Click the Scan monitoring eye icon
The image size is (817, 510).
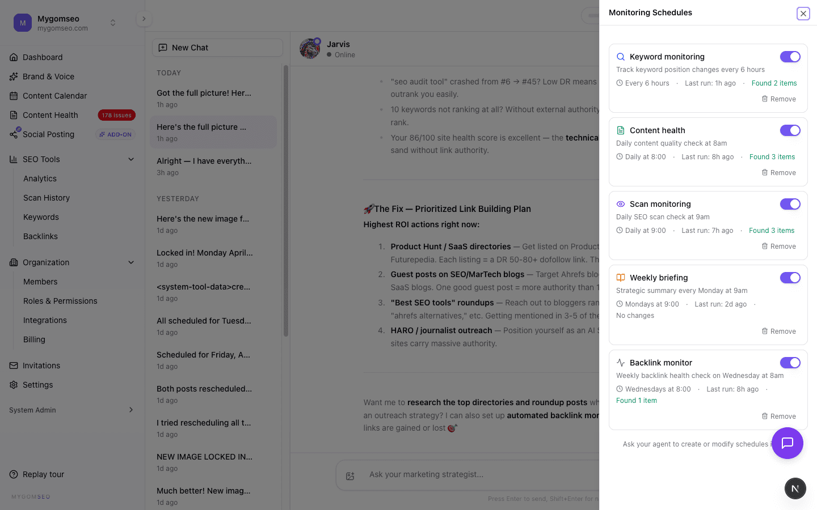click(x=620, y=204)
